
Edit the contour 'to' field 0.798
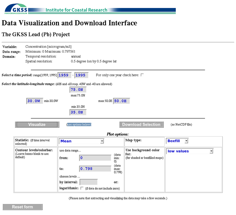95,169
